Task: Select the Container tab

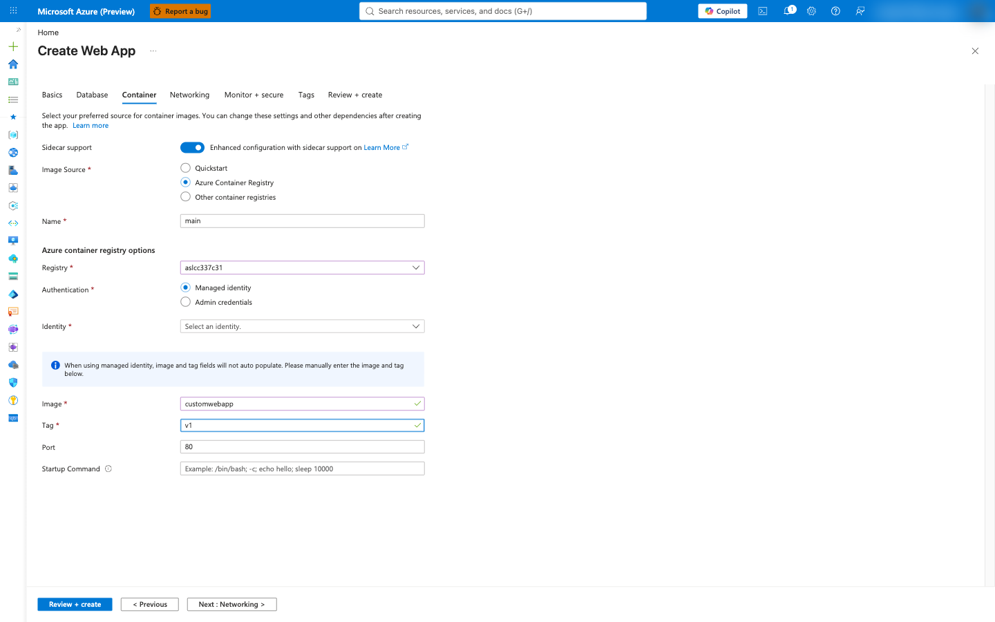Action: coord(139,95)
